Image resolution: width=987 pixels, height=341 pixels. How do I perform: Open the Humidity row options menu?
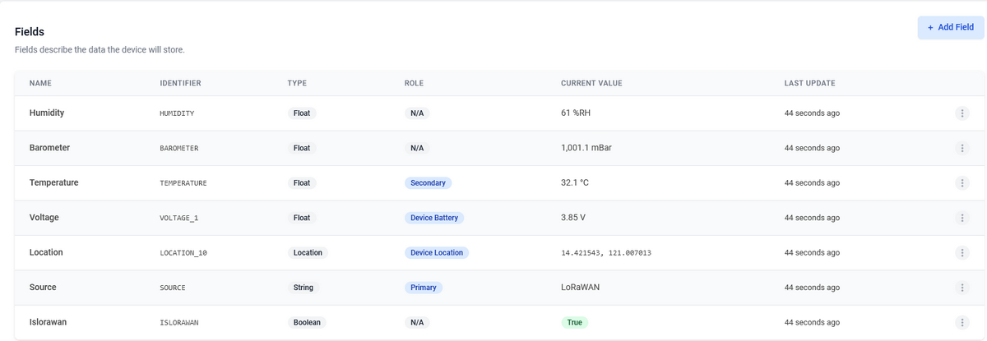[962, 113]
